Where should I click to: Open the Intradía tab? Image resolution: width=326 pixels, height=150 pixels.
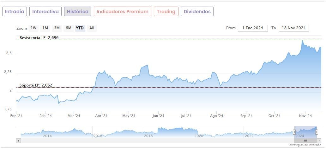point(15,12)
